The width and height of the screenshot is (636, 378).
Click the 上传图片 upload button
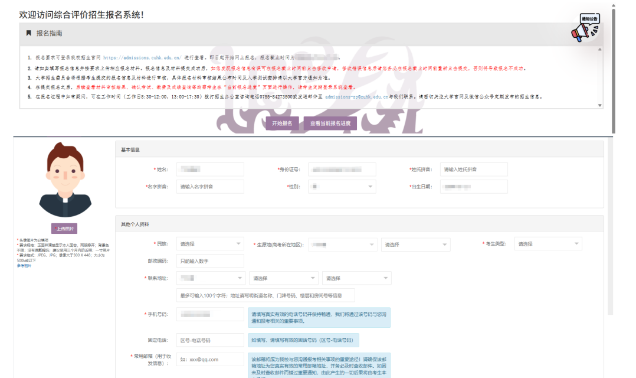tap(64, 229)
